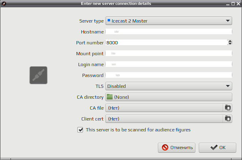Open the Server type dropdown
This screenshot has width=242, height=160.
[168, 21]
